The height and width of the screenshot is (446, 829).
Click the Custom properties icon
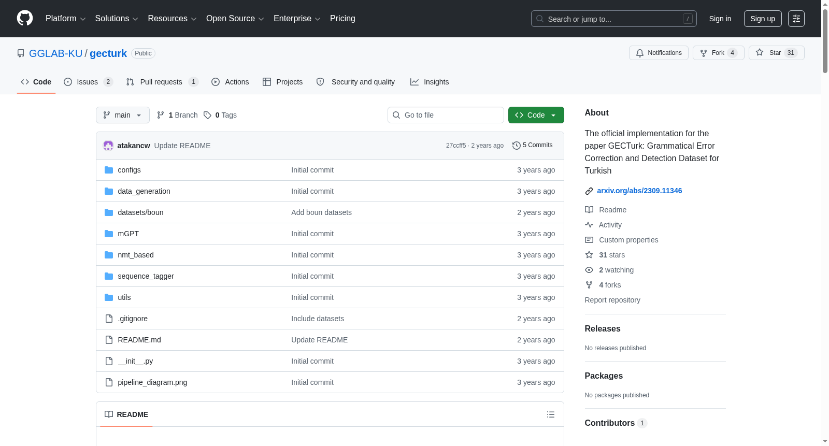589,240
